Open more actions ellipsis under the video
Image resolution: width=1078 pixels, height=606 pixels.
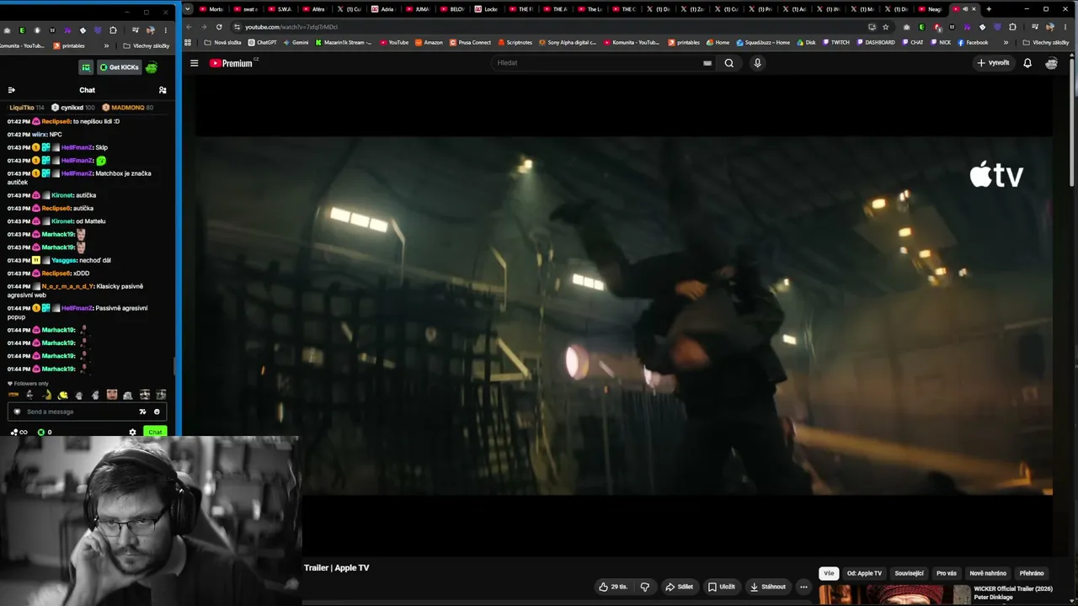(803, 587)
